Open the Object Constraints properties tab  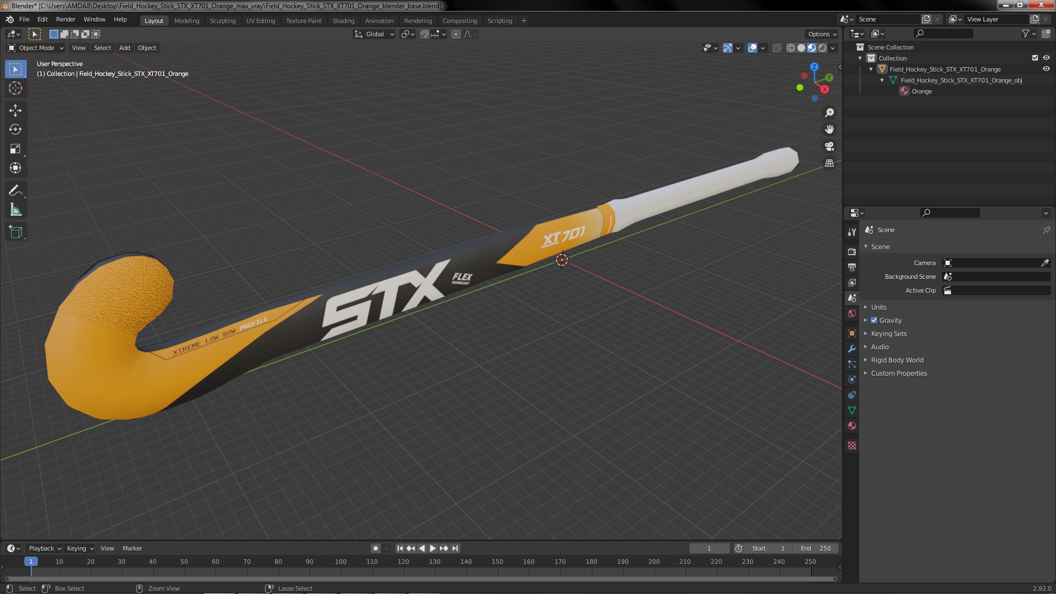[852, 395]
